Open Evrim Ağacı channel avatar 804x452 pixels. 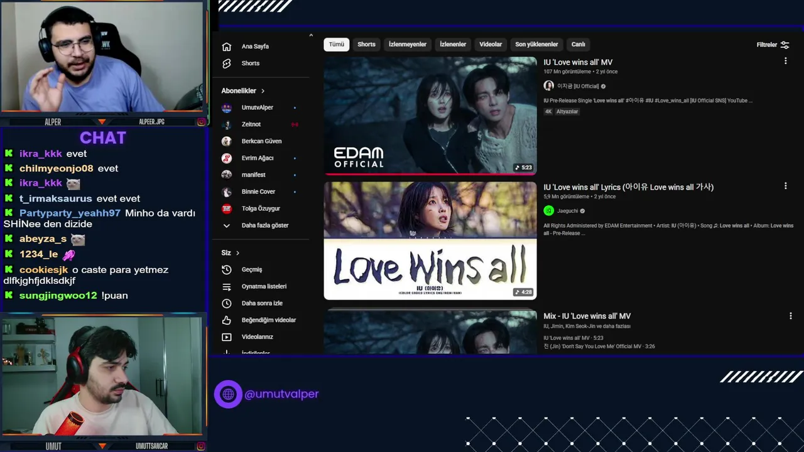(227, 158)
